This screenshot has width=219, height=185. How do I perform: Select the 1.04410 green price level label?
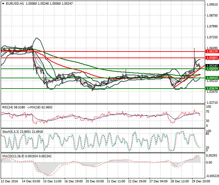pyautogui.click(x=212, y=78)
